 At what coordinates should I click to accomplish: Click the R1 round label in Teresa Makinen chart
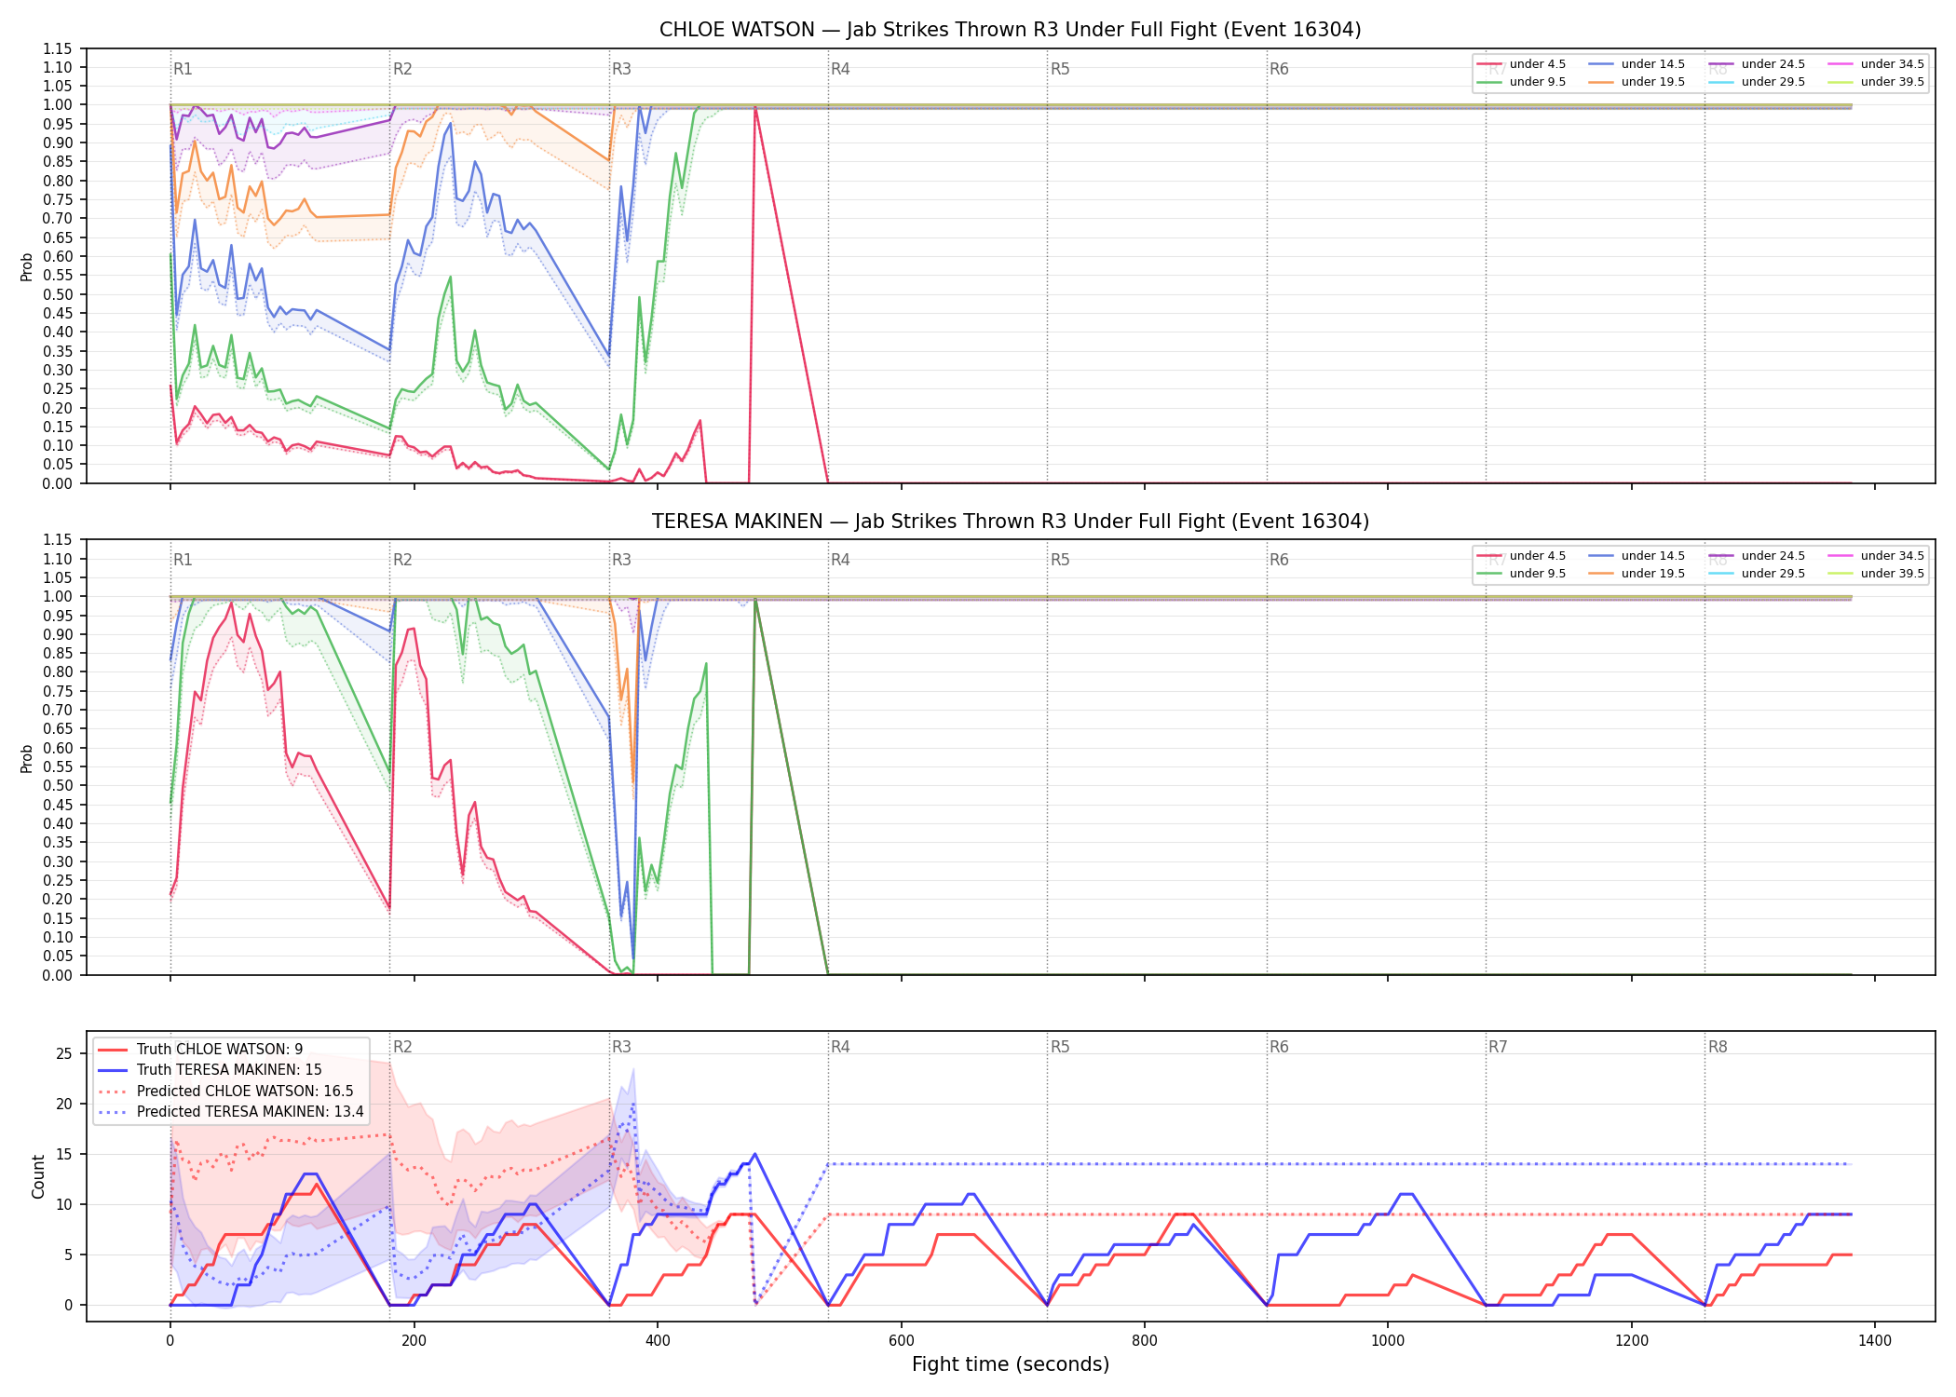[x=183, y=560]
